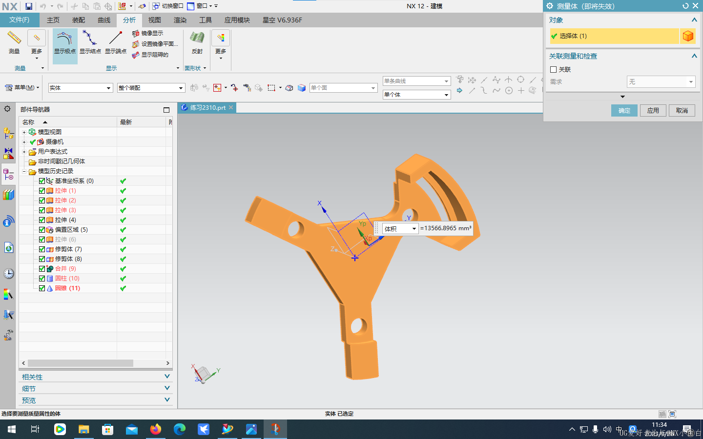This screenshot has height=439, width=703.
Task: Click the Undo arrow in title bar
Action: [42, 6]
